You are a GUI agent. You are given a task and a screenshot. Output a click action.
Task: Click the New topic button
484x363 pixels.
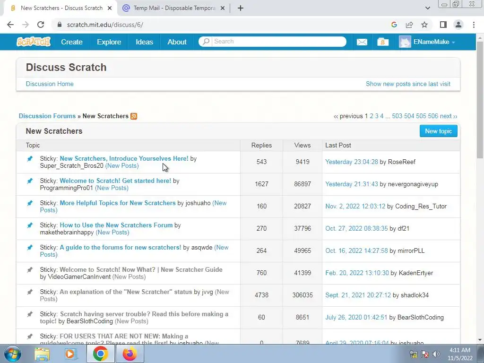tap(438, 131)
